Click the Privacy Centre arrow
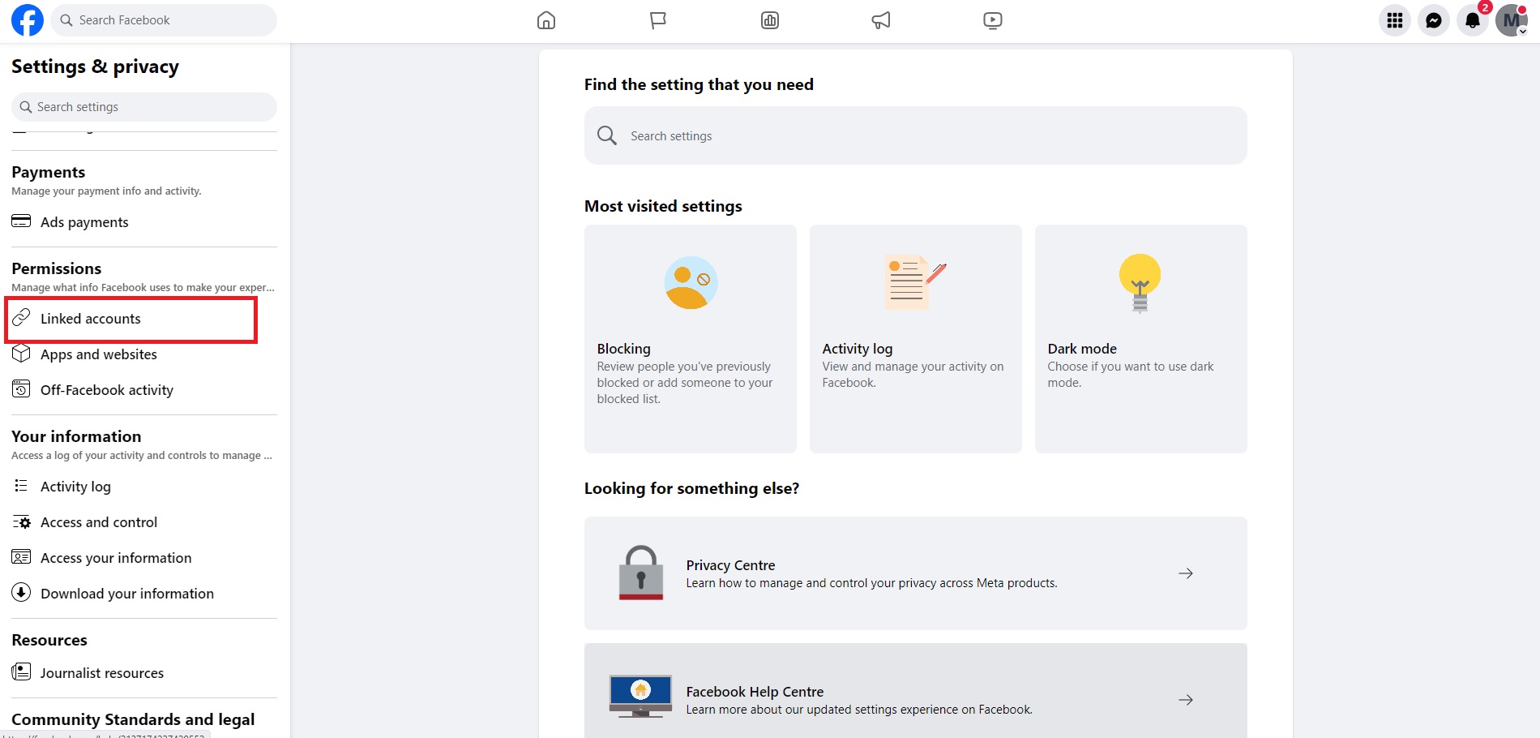 [1186, 573]
